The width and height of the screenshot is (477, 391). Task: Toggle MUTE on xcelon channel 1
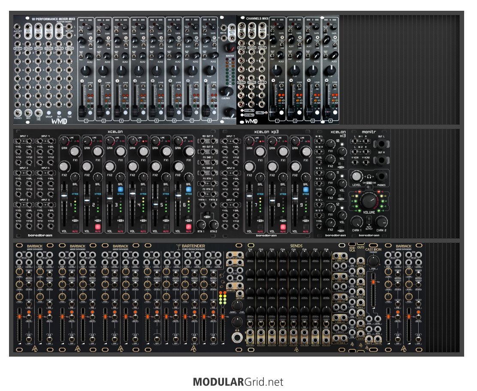(75, 227)
